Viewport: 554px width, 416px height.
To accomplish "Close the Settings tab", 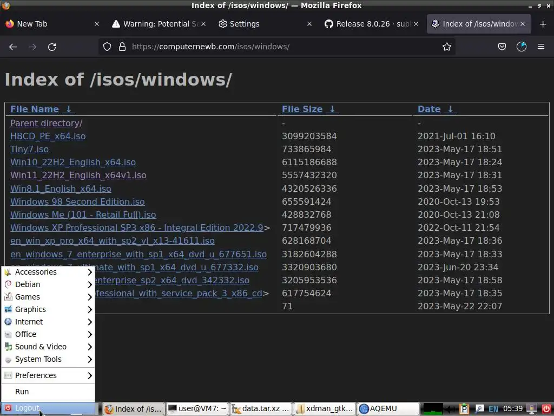I will [309, 24].
